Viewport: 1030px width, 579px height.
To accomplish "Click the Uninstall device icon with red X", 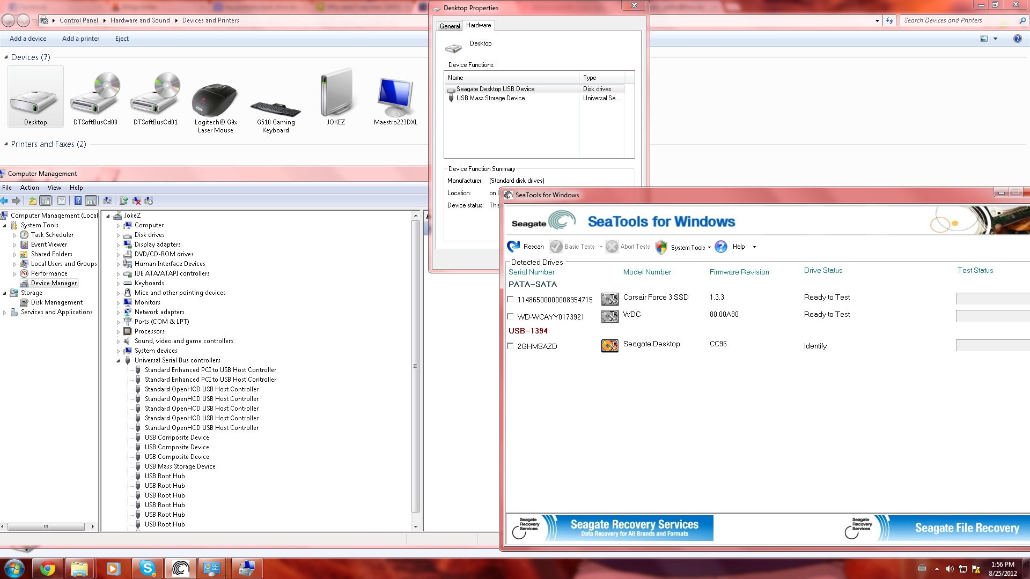I will 136,201.
